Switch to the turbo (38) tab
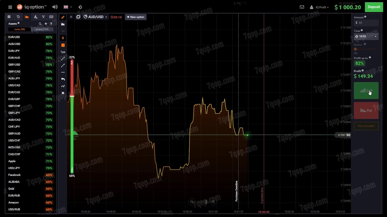Screen dimensions: 387x217 tap(20, 29)
